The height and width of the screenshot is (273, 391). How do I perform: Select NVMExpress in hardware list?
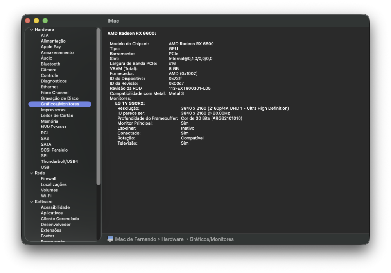click(54, 127)
